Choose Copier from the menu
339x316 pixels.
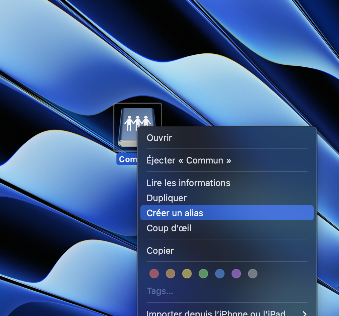[227, 251]
